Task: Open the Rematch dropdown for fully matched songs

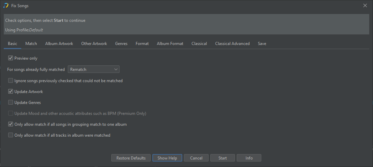Action: tap(94, 70)
